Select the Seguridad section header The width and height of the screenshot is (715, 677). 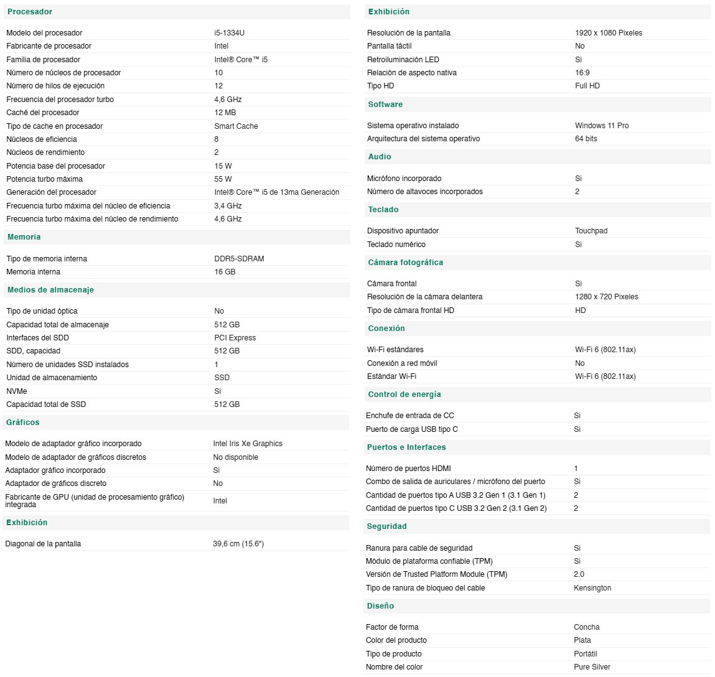click(386, 526)
